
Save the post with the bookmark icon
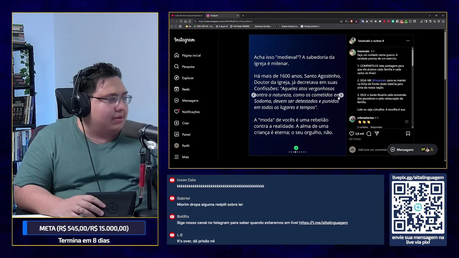pos(408,134)
